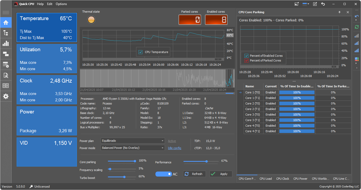
Task: Open the Idle config link
Action: point(174,148)
